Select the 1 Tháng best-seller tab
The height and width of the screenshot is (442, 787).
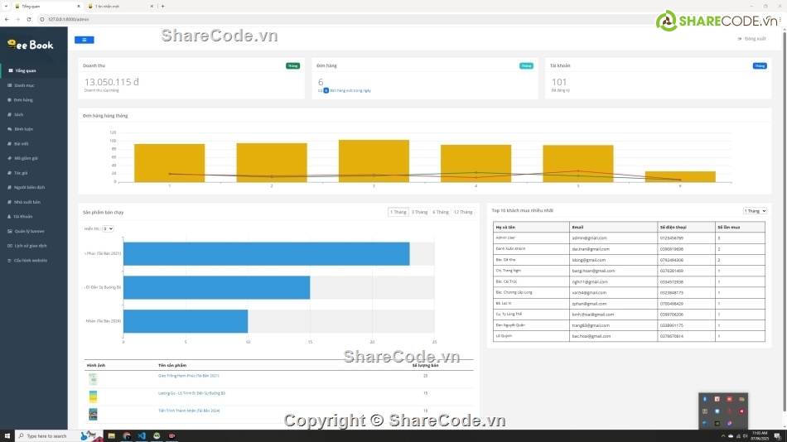398,212
